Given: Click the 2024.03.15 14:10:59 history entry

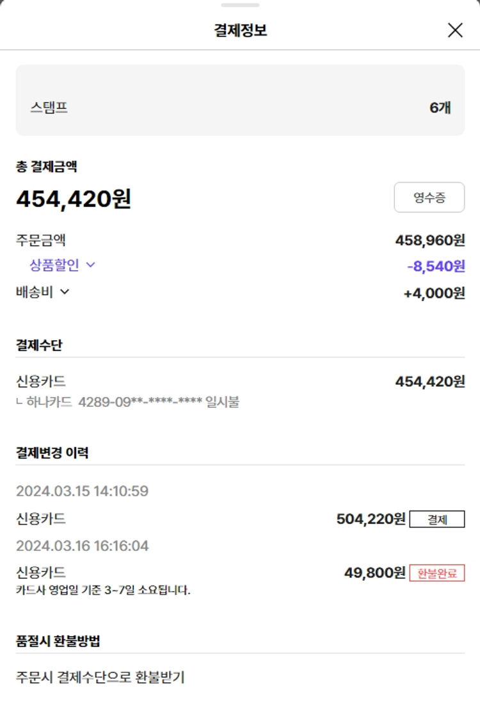Looking at the screenshot, I should tap(83, 491).
